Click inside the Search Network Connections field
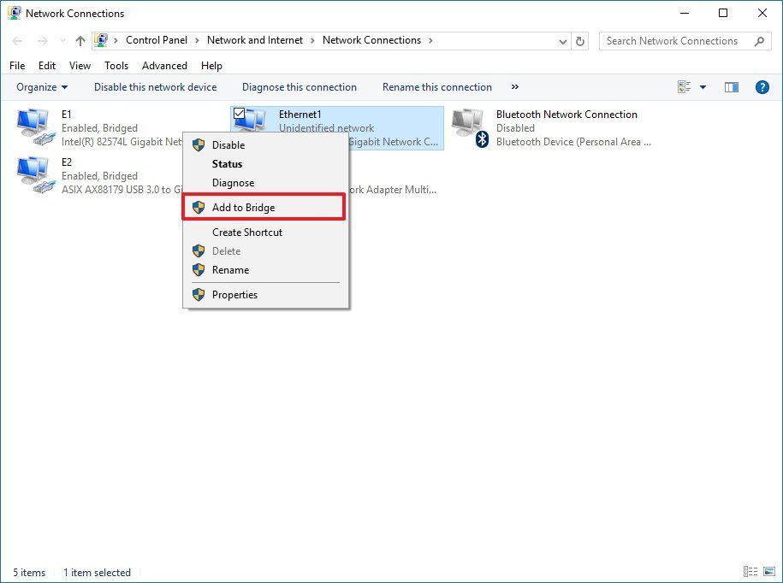The width and height of the screenshot is (783, 583). [x=676, y=40]
